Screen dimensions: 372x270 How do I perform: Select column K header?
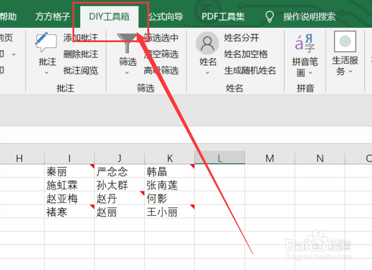(x=169, y=158)
